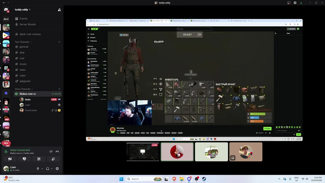Toggle camera on in voice panel
The height and width of the screenshot is (183, 325).
point(10,159)
